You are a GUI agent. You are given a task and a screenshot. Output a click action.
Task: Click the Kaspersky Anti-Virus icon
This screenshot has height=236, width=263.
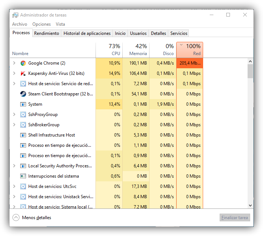point(23,73)
